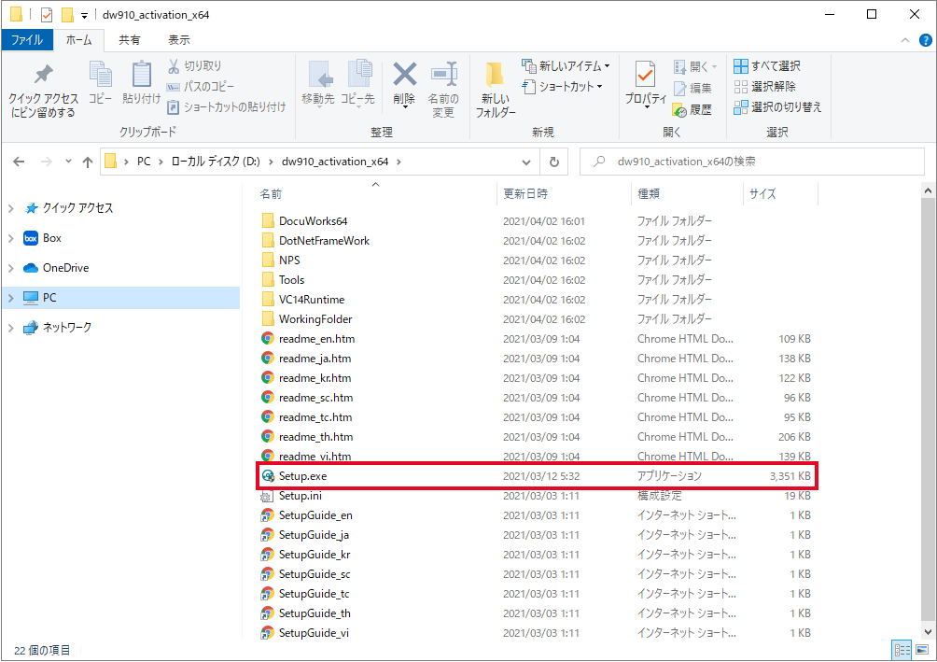Select the Cut scissors command

194,65
